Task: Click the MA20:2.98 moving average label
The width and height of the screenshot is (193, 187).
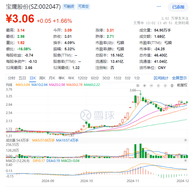Action: pos(57,85)
